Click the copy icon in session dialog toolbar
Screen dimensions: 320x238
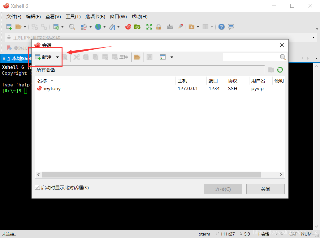pyautogui.click(x=86, y=57)
